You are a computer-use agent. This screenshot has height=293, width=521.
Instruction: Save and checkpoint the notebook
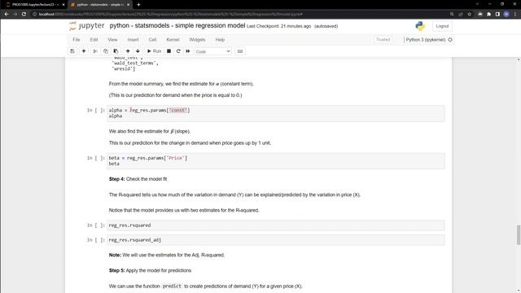(x=72, y=51)
